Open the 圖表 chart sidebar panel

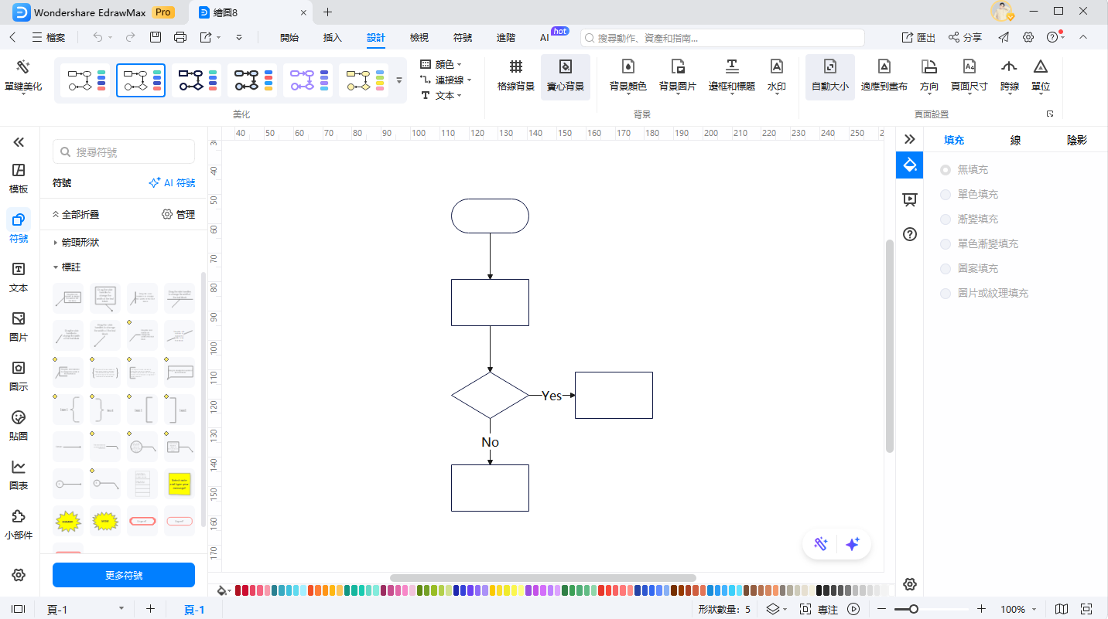click(19, 474)
